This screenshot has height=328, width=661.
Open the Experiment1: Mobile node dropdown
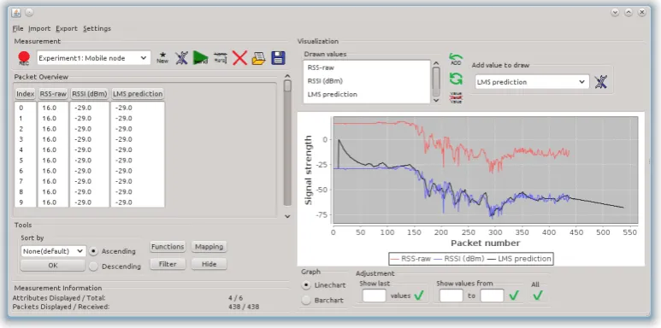click(93, 58)
